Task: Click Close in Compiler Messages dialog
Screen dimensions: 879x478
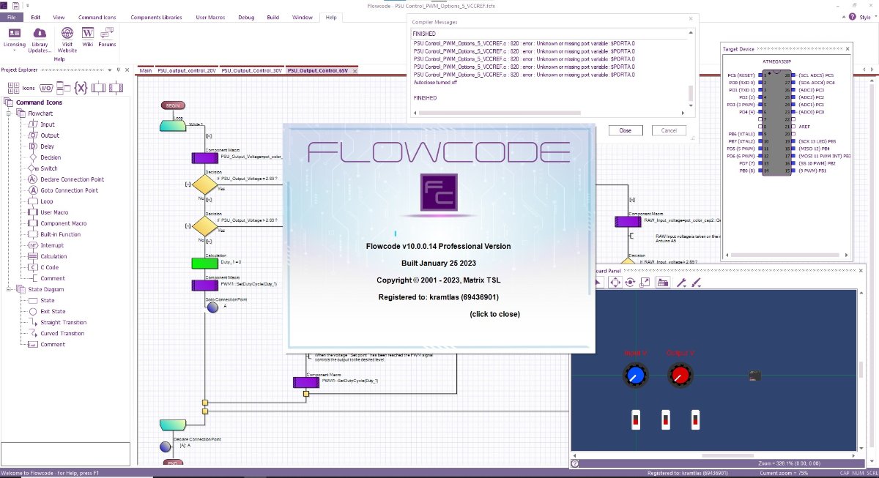Action: pos(625,130)
